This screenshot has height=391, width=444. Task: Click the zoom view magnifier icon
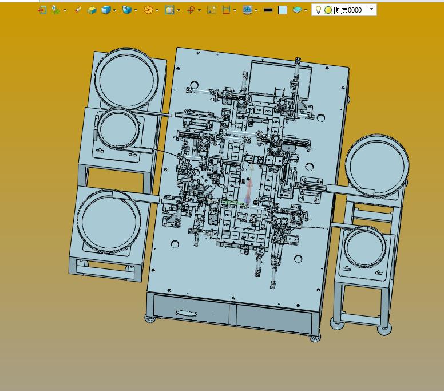click(x=169, y=10)
